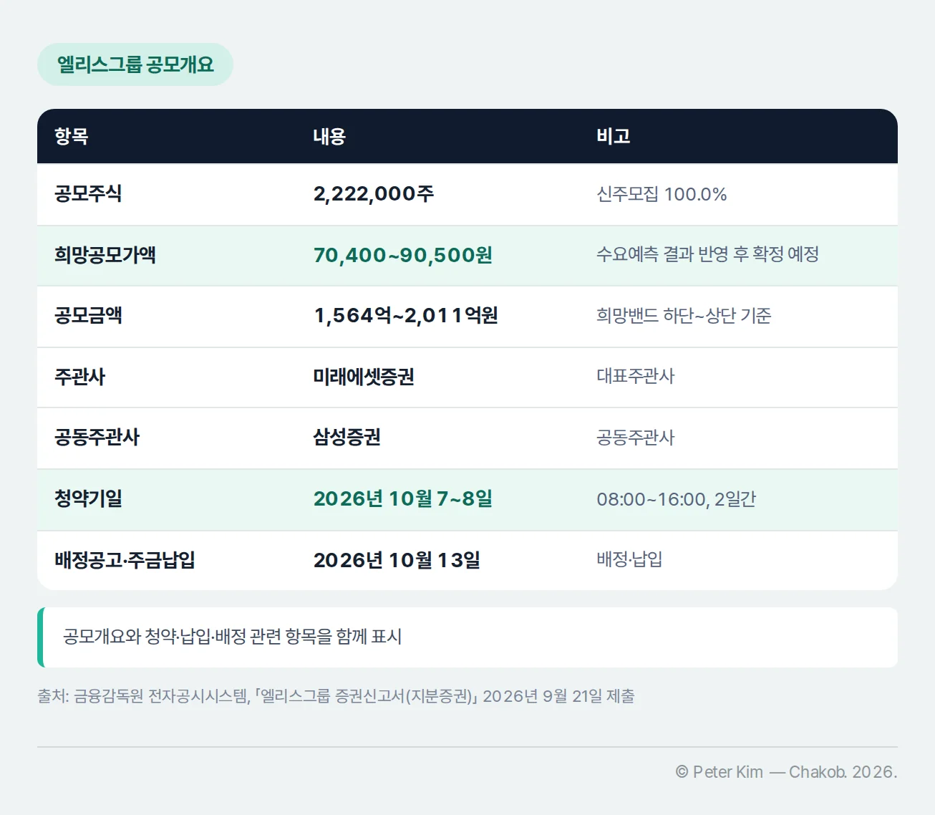The image size is (935, 815).
Task: Click the 출처 금융감독원 전자공시시스템 source line
Action: (x=336, y=696)
